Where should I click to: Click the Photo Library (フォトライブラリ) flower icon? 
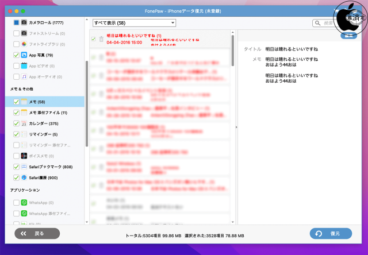click(24, 44)
